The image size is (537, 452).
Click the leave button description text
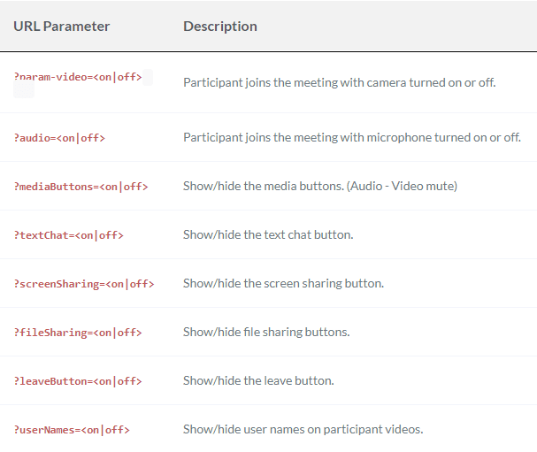(258, 380)
